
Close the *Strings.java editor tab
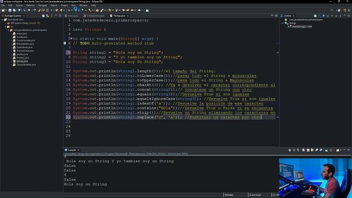click(128, 16)
